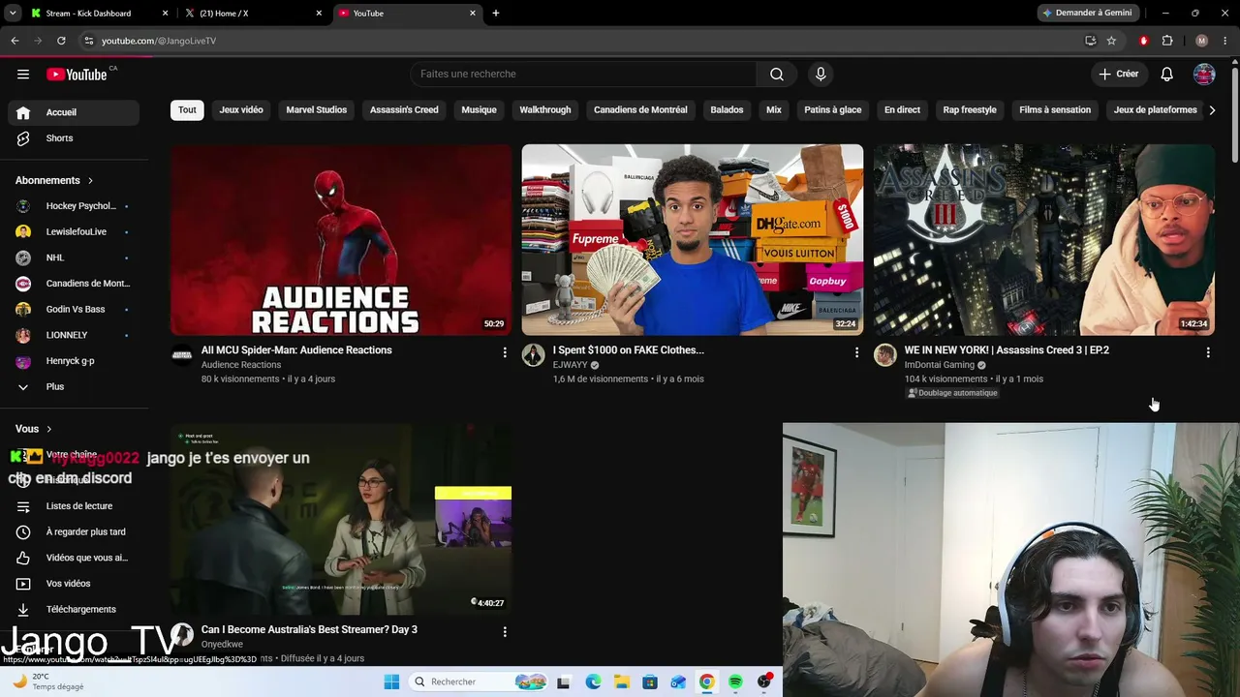
Task: Open Listes de lecture in the sidebar
Action: pyautogui.click(x=74, y=506)
